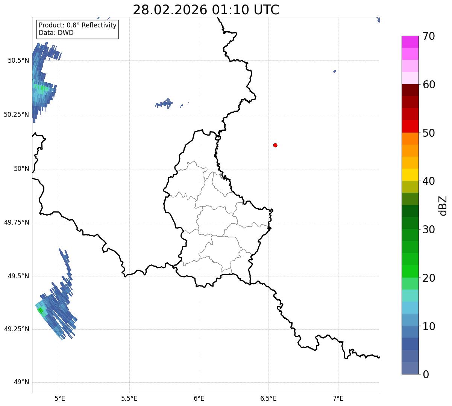
Task: Click the '50°N' latitude label
Action: point(21,169)
